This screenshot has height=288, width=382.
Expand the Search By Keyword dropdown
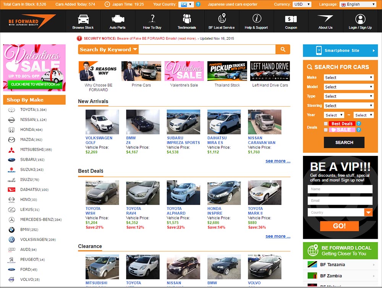[108, 49]
